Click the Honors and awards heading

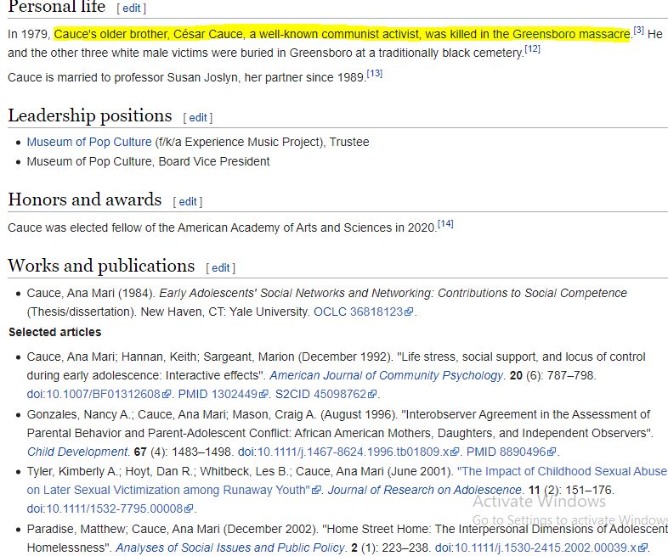(85, 200)
